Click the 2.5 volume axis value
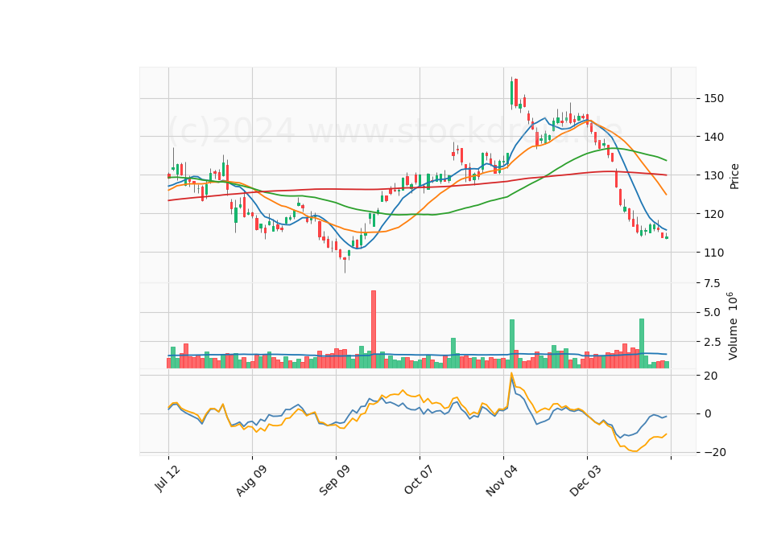Screen dimensions: 773x555 (x=713, y=342)
